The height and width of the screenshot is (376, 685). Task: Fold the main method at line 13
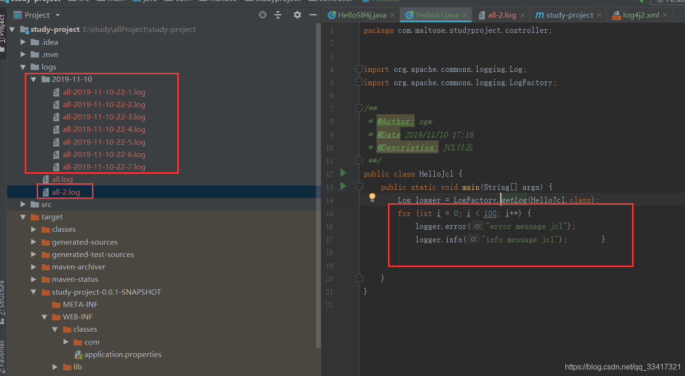pos(359,187)
